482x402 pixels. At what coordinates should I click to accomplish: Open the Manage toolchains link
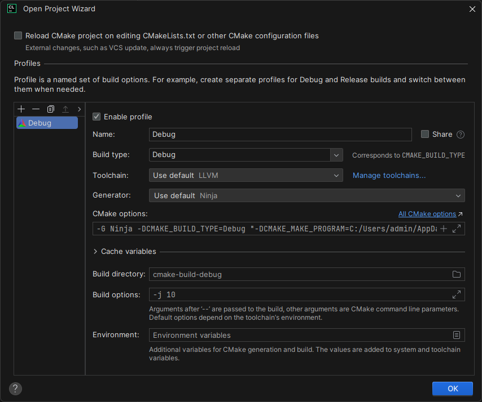pos(389,175)
